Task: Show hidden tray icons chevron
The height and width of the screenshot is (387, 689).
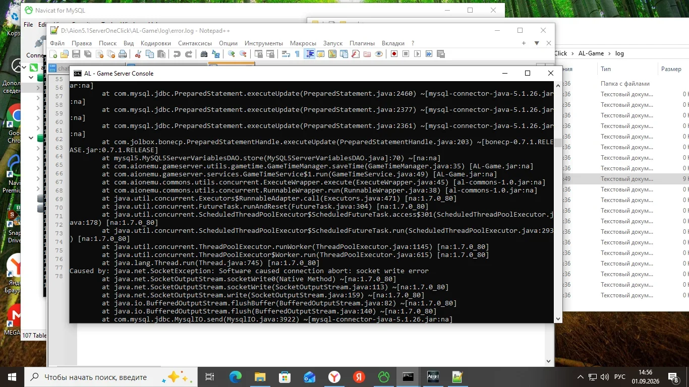Action: (581, 377)
